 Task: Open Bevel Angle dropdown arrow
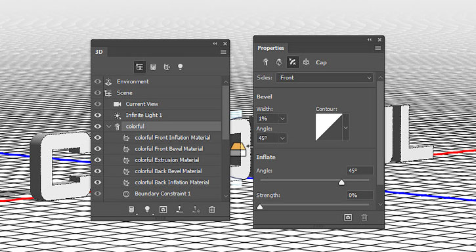tap(282, 138)
